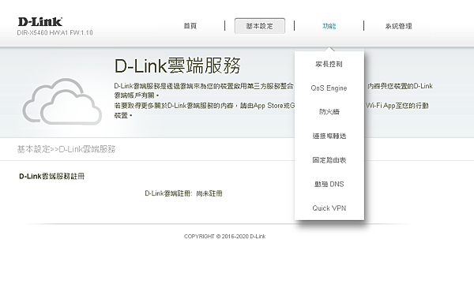Open Quick VPN from the menu

[x=329, y=208]
